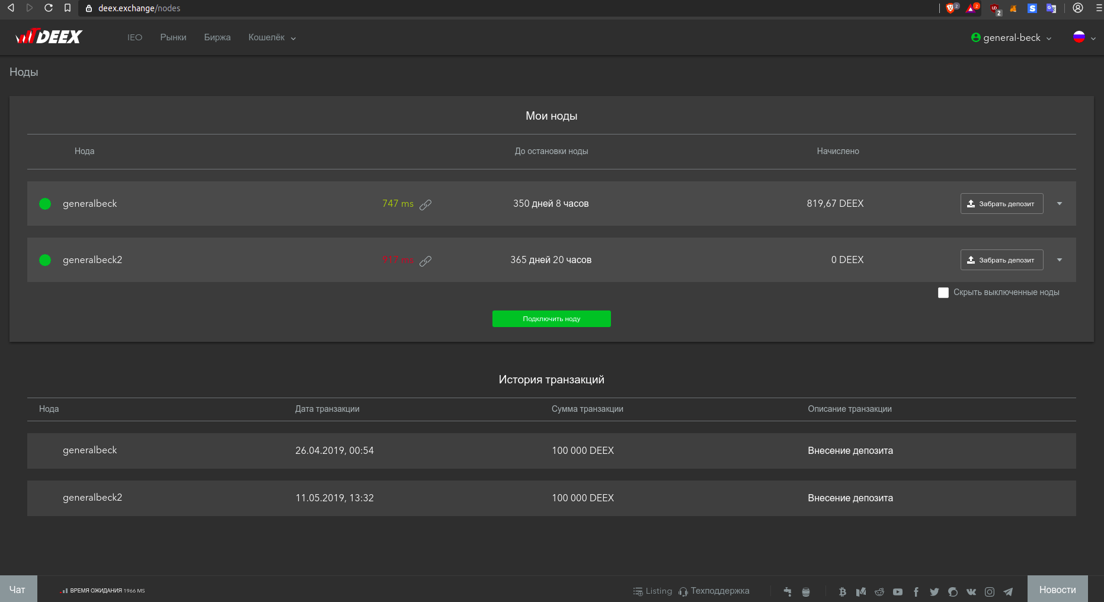Open the Listing link in footer
Screen dimensions: 1104x602
pyautogui.click(x=652, y=591)
